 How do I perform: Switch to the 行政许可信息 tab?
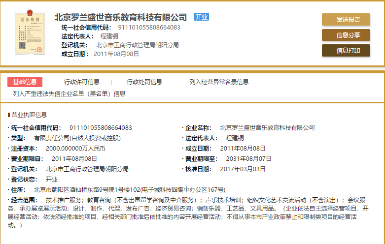point(82,82)
